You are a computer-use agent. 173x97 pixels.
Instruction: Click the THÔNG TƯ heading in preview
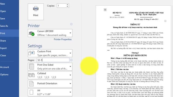(x=135, y=25)
